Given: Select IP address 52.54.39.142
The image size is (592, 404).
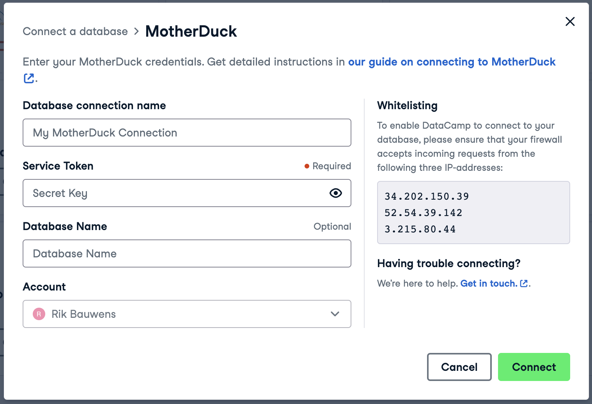Looking at the screenshot, I should tap(424, 213).
